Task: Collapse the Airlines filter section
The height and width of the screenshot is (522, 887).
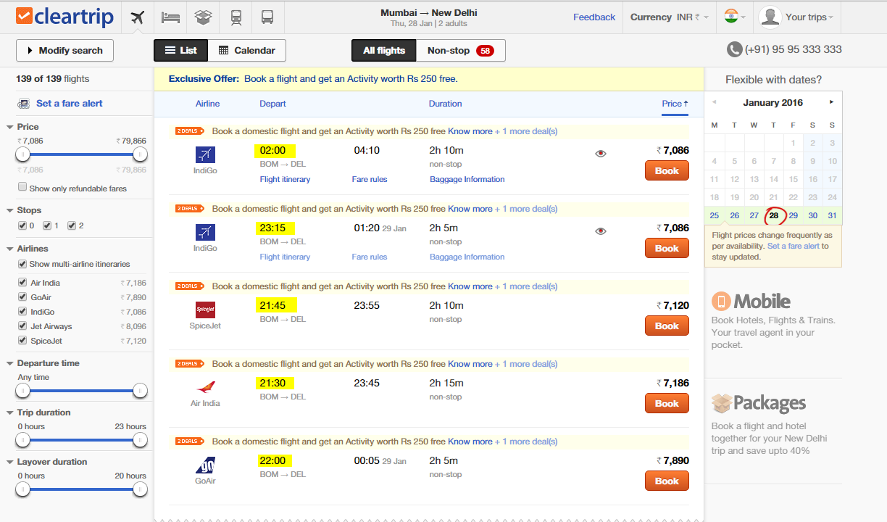Action: 10,249
